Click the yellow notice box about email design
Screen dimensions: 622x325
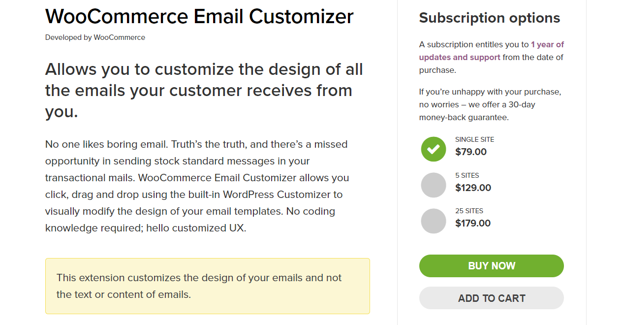pos(208,286)
